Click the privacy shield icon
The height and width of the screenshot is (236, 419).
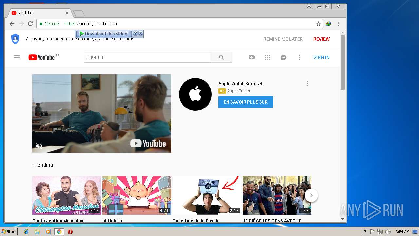pos(15,39)
